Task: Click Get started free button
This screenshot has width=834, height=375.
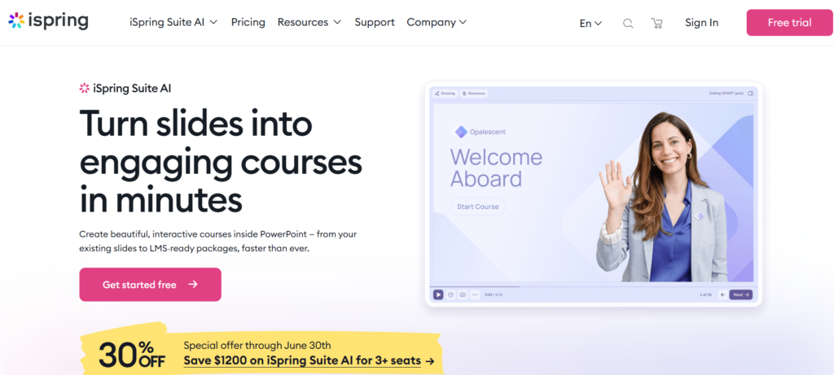Action: tap(150, 285)
